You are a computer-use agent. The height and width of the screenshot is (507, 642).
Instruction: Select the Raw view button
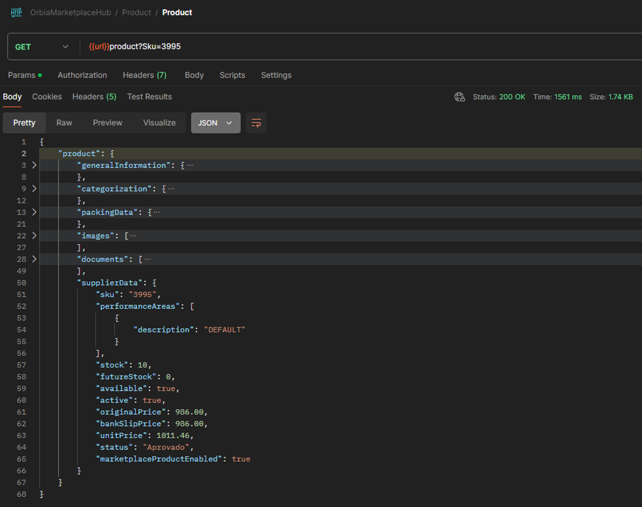point(64,123)
